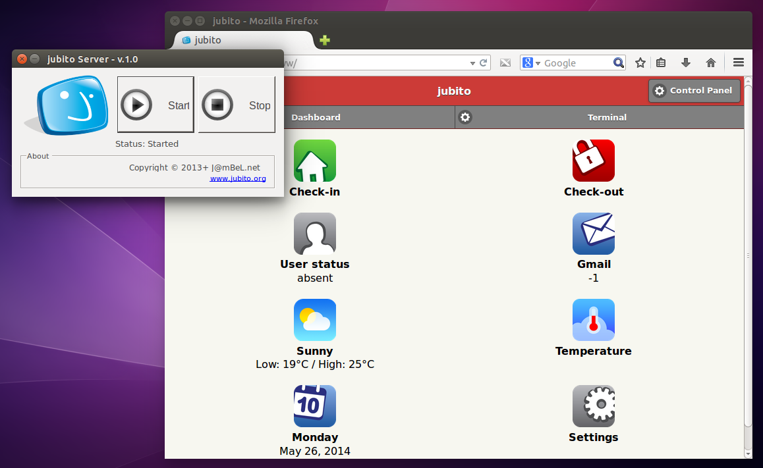Click the Gmail count "-1"

[593, 278]
